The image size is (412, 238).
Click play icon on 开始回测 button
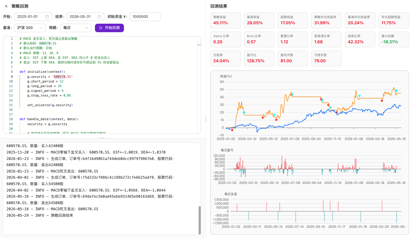(101, 28)
